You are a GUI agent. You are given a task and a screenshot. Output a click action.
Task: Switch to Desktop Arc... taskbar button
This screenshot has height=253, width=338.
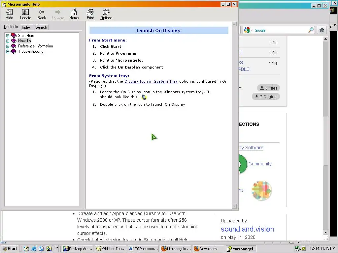click(78, 249)
